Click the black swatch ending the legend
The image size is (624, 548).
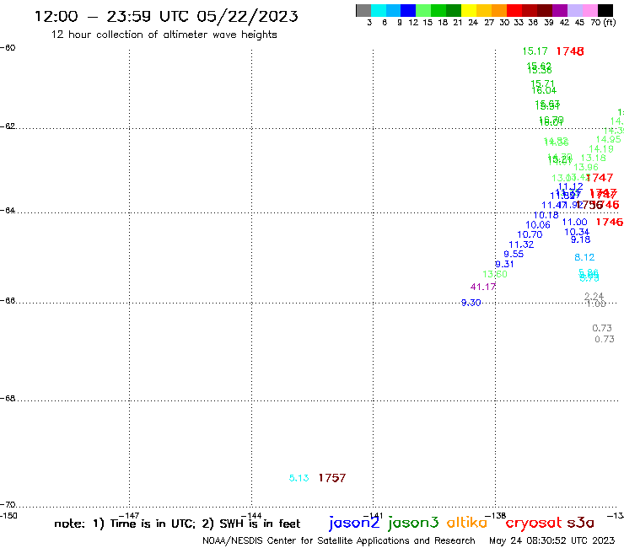coord(605,10)
